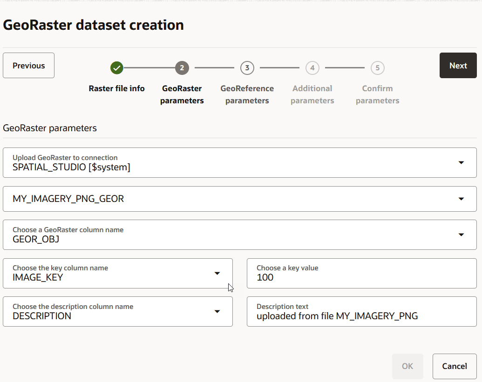Open GeoReference parameters step label
Viewport: 482px width, 382px height.
[247, 94]
